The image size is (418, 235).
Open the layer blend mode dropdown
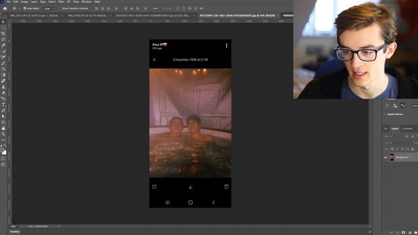(x=398, y=143)
